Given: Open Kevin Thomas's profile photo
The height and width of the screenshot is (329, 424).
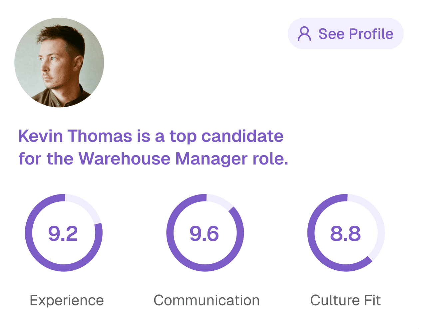Looking at the screenshot, I should (59, 63).
